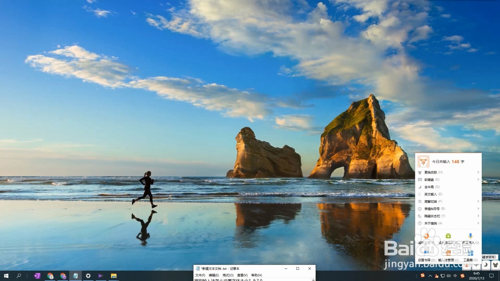Open purple play-arrow app on taskbar
500x281 pixels.
point(101,276)
